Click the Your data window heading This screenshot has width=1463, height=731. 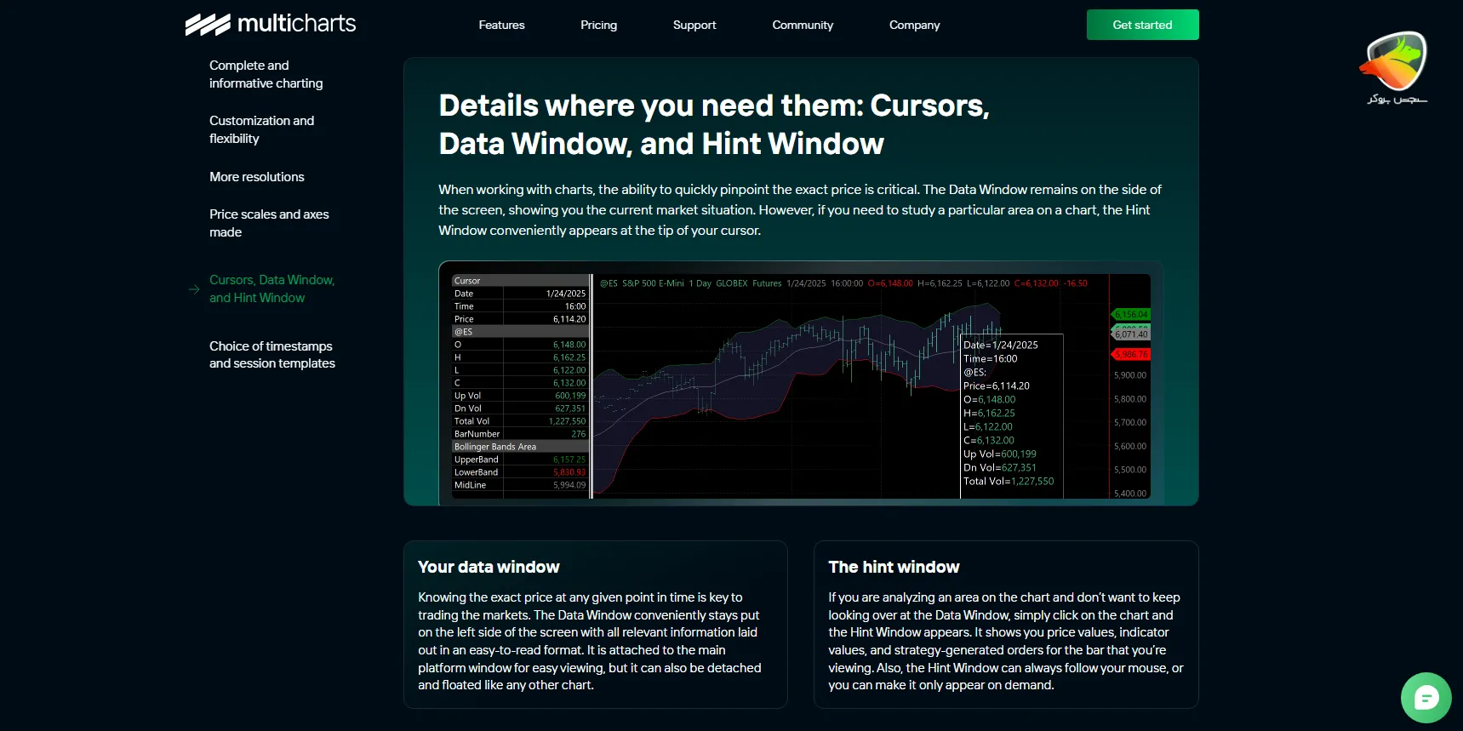[x=489, y=567]
